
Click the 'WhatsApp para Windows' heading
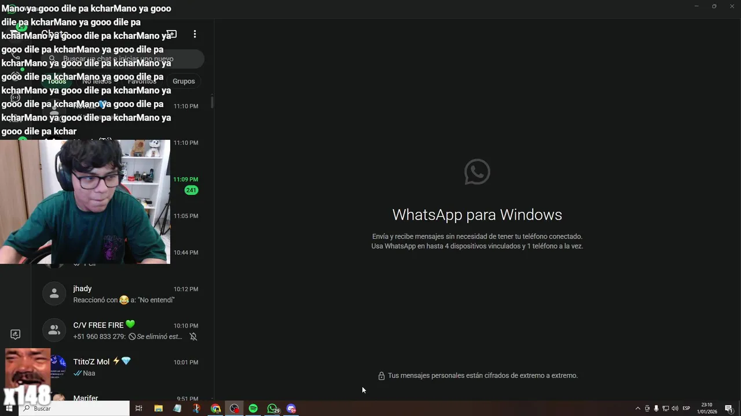477,214
